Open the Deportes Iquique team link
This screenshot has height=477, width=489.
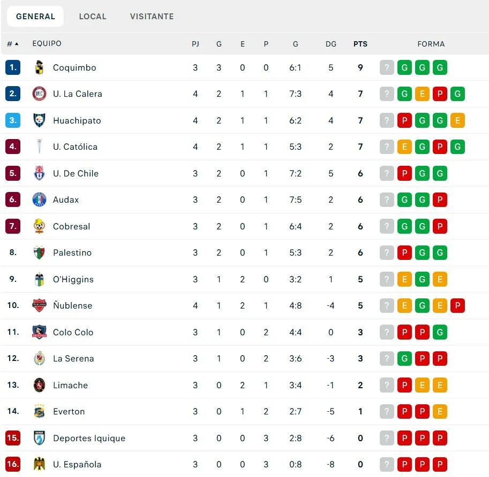pos(89,438)
